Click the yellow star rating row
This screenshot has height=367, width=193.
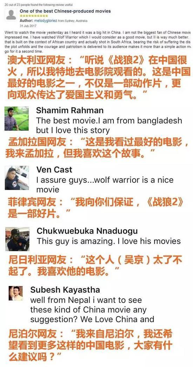click(34, 16)
